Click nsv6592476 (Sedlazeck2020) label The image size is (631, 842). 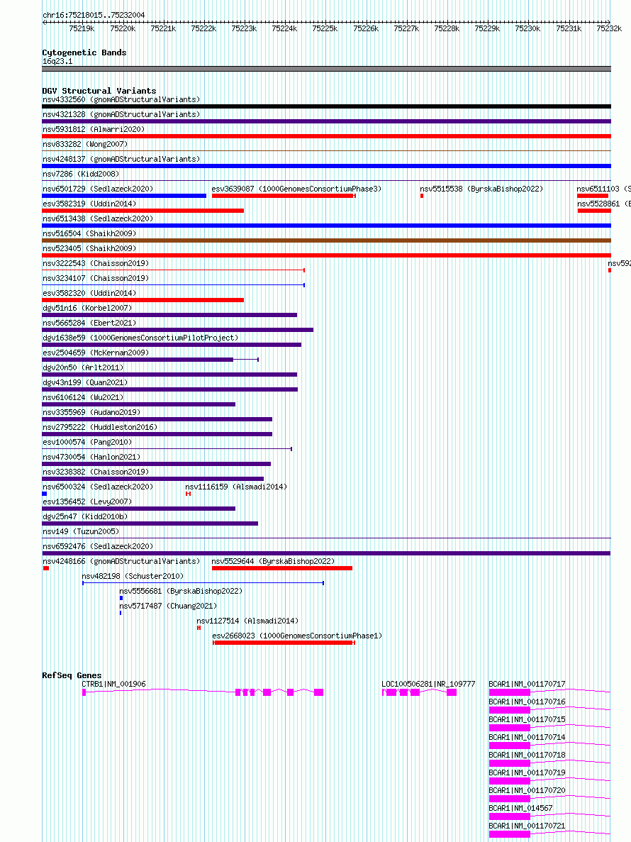[98, 547]
